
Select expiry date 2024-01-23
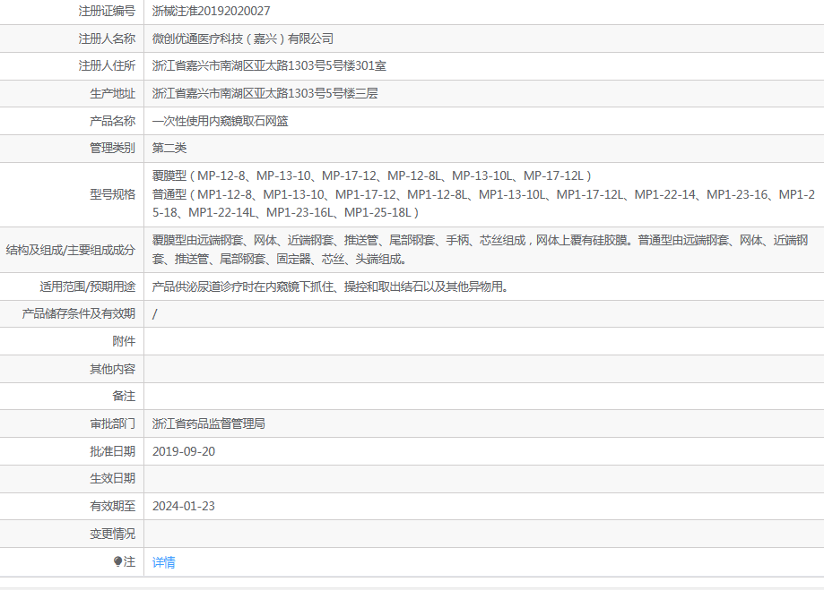(184, 506)
